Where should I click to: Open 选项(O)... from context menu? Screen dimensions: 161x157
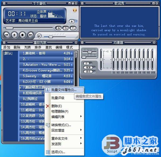point(64,152)
